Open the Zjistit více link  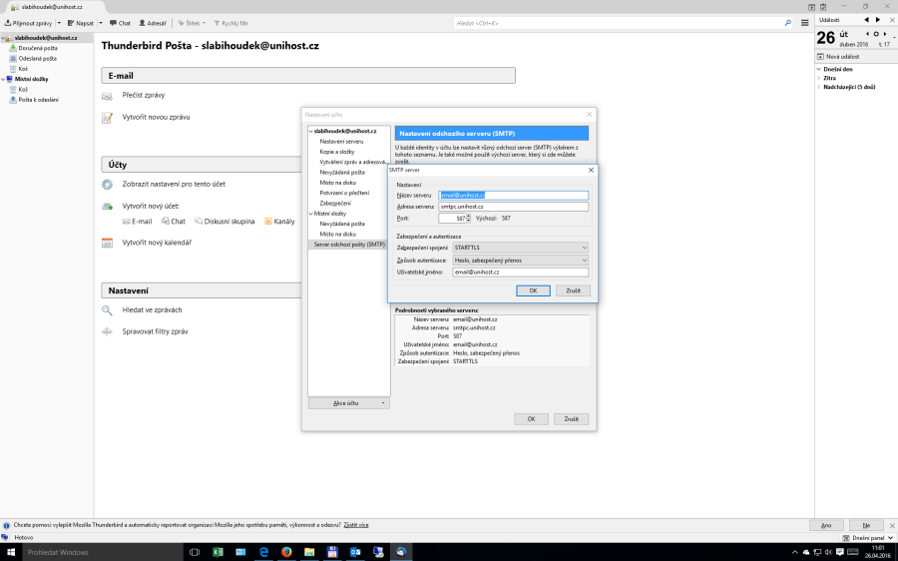[x=356, y=525]
